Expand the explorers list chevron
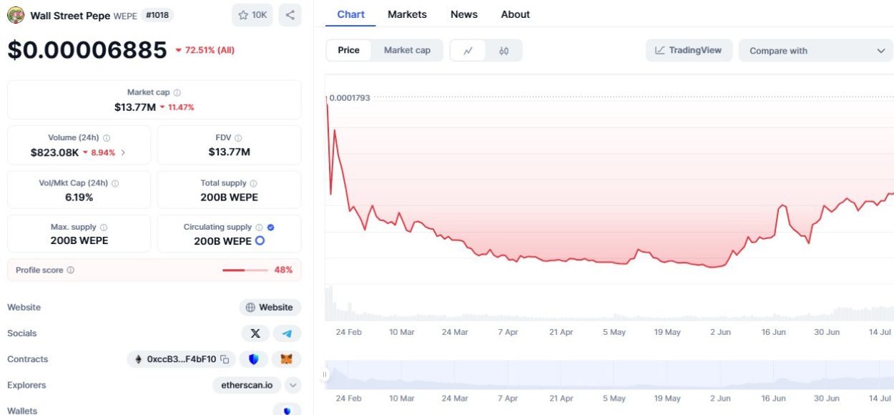This screenshot has width=894, height=415. click(x=293, y=385)
